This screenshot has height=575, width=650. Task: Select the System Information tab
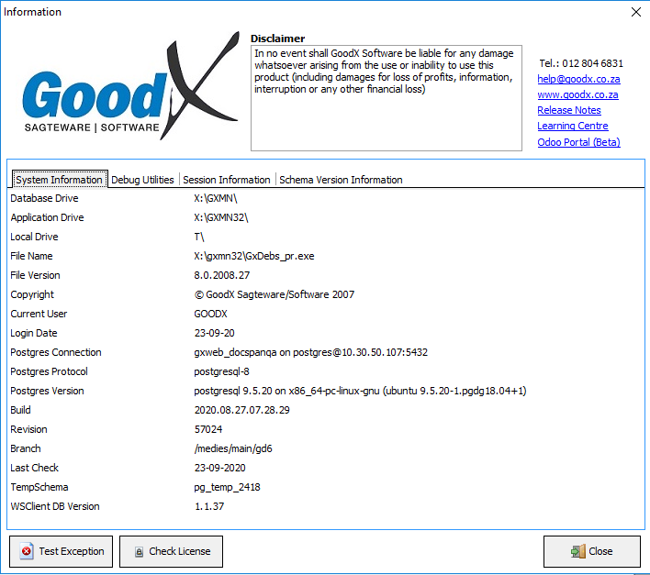(60, 180)
